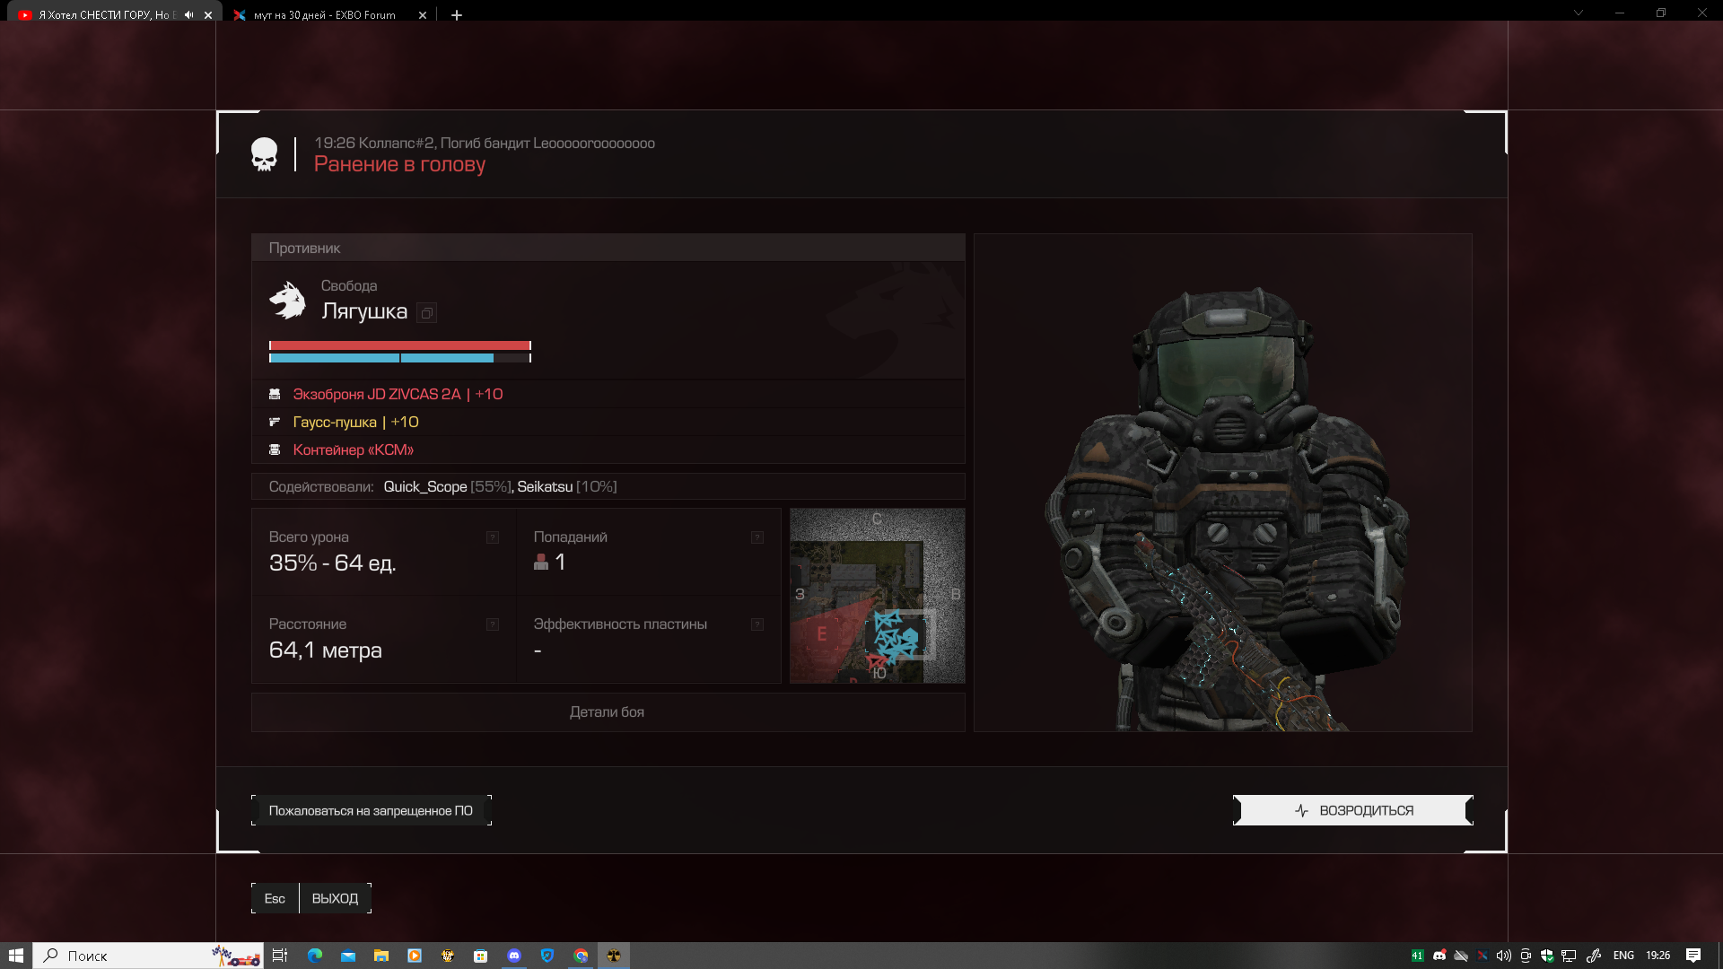Open the blue shield app in the taskbar
The image size is (1723, 969).
coord(547,956)
